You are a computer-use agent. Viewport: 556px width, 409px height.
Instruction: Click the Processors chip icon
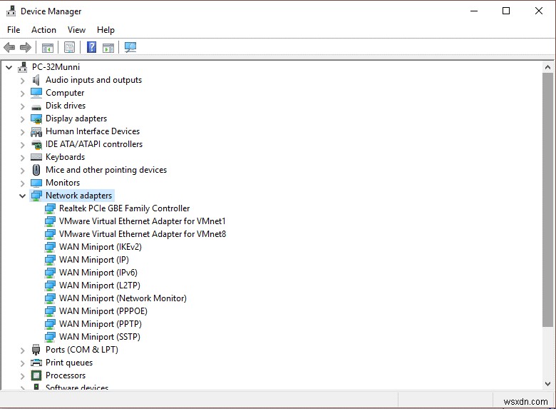(x=36, y=375)
